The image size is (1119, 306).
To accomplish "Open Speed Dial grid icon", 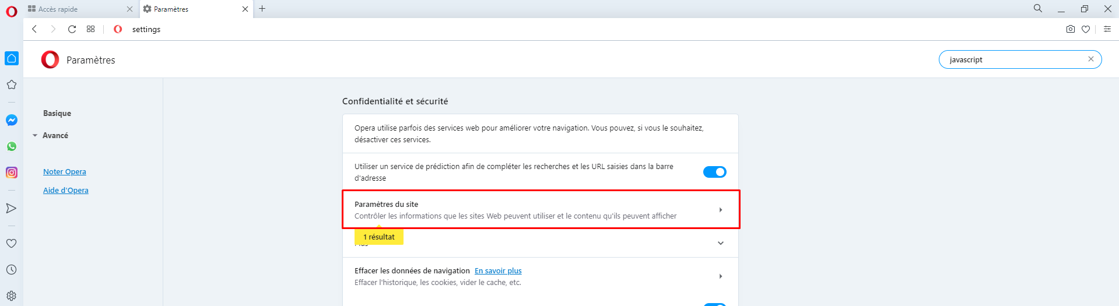I will [91, 29].
